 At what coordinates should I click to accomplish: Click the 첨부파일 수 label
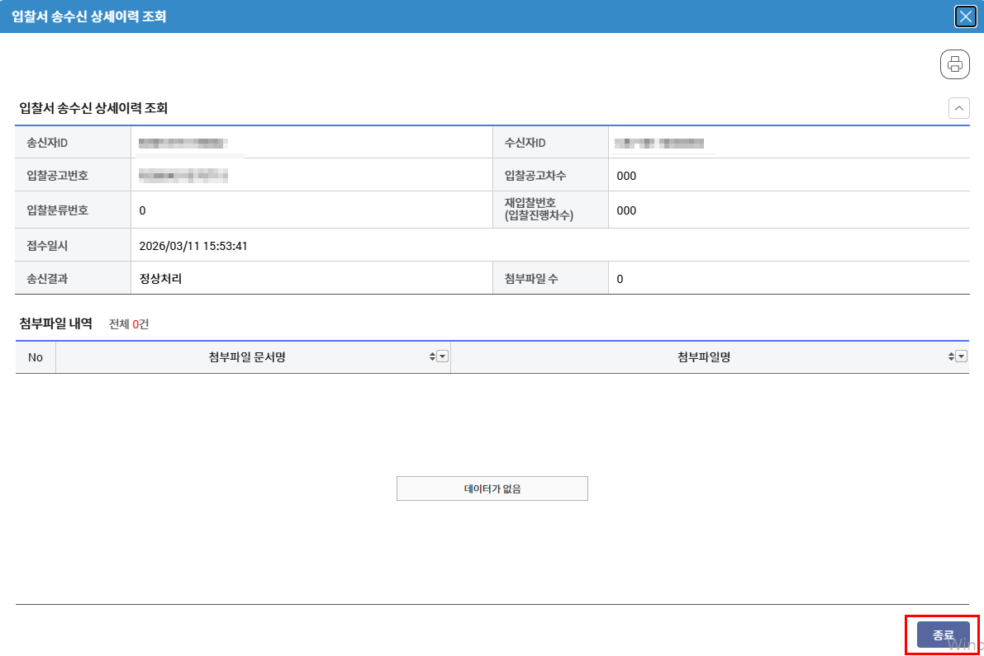pyautogui.click(x=531, y=279)
